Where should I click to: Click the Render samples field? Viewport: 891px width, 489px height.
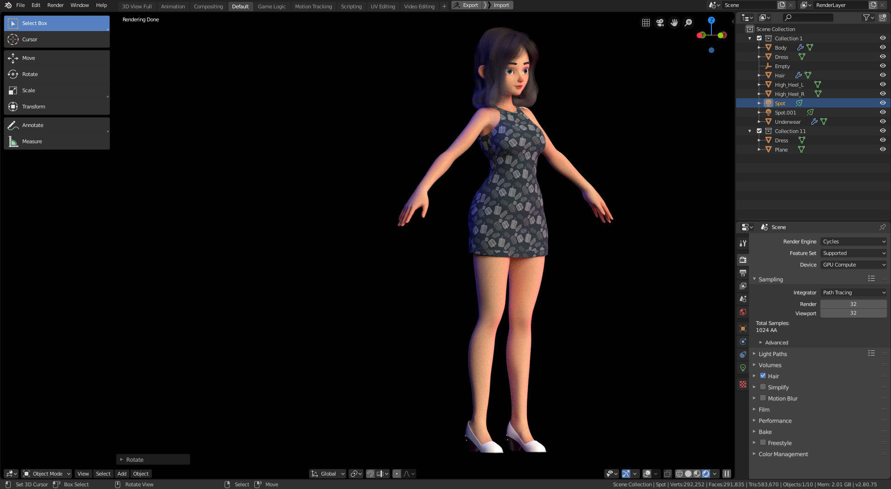853,304
